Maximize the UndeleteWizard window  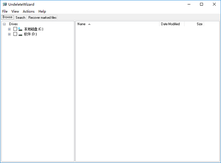click(201, 4)
